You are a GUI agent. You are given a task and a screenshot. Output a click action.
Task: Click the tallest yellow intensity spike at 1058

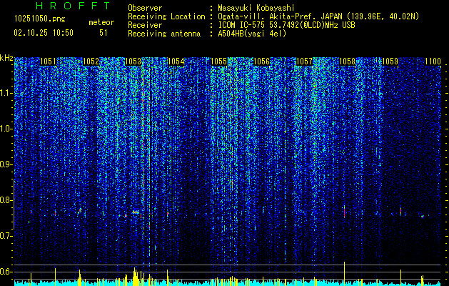344,272
